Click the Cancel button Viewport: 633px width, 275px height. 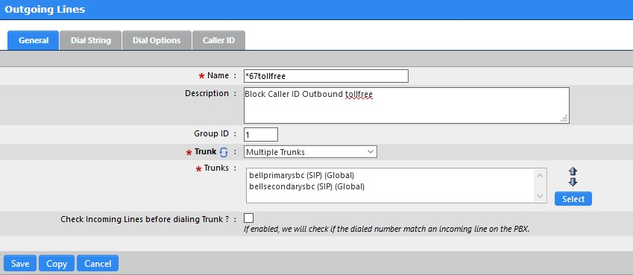click(x=98, y=264)
